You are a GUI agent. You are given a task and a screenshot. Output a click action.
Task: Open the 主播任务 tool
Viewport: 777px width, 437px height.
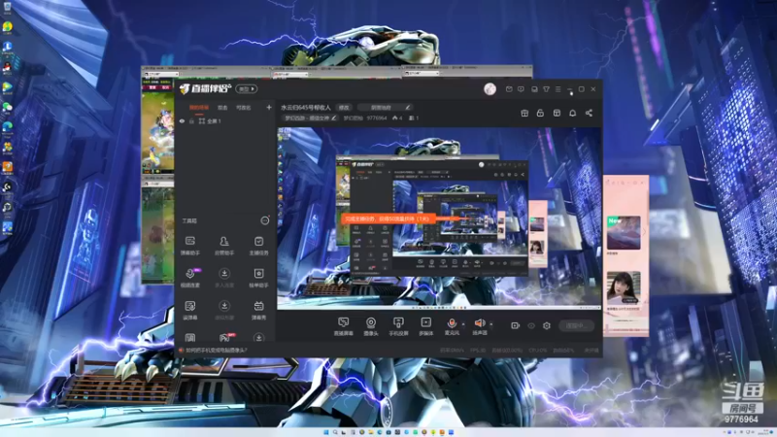(x=258, y=246)
